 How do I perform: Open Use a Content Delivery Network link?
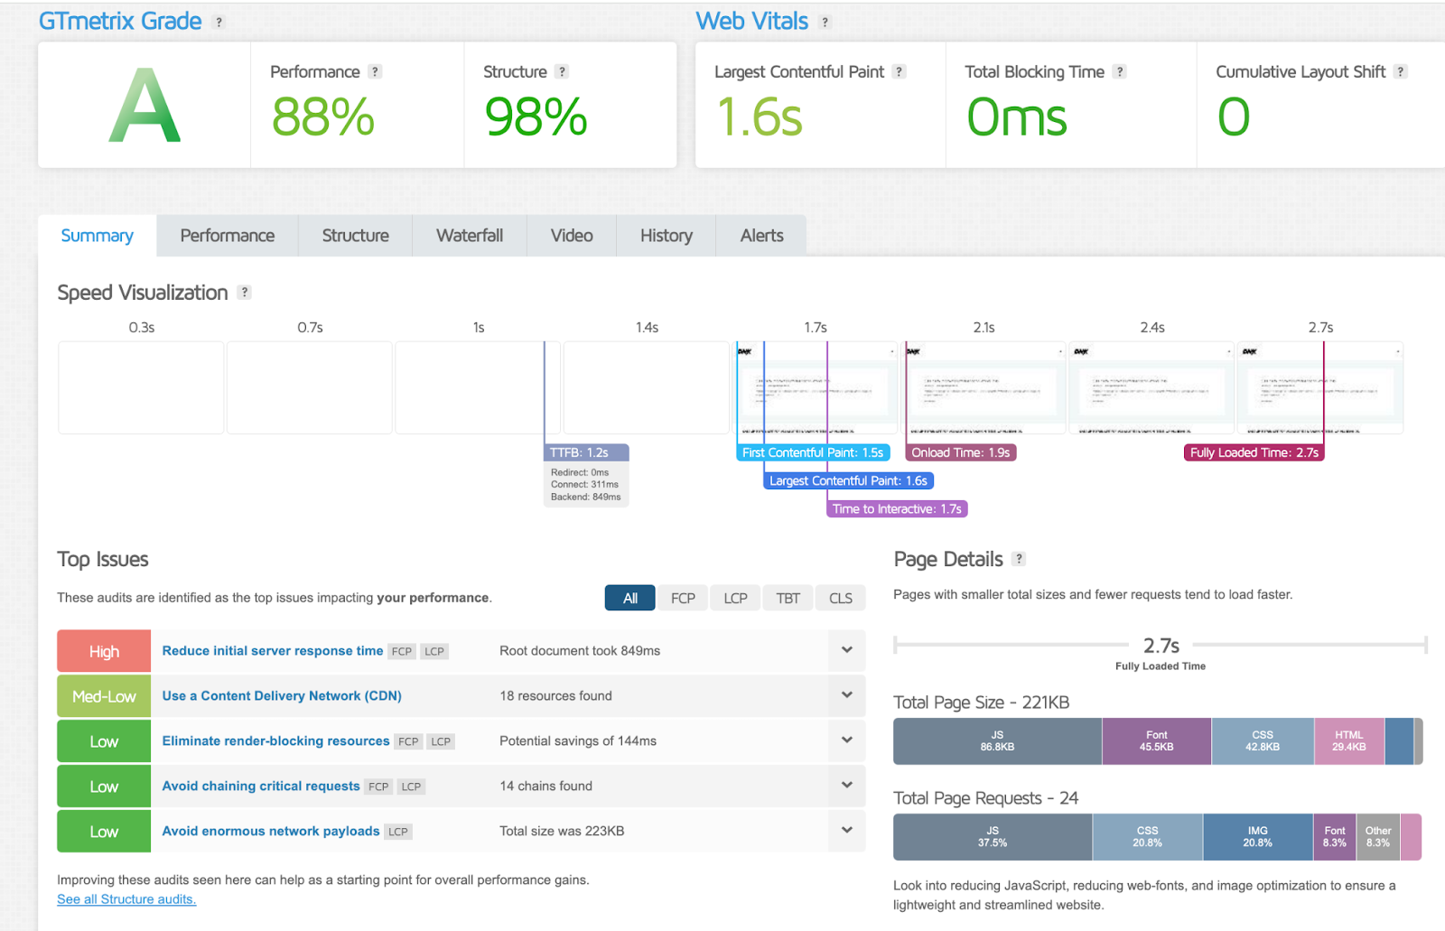282,695
